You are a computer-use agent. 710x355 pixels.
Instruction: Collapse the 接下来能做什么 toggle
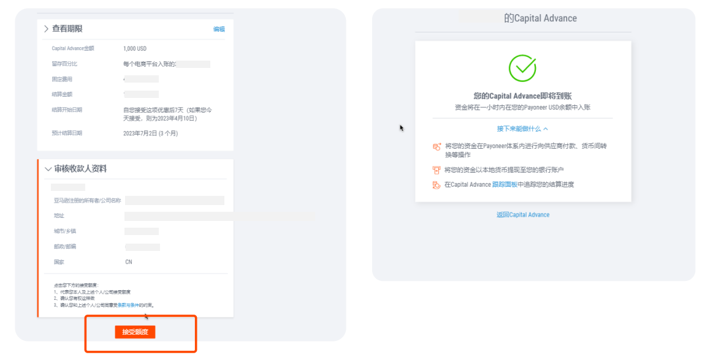pos(522,129)
